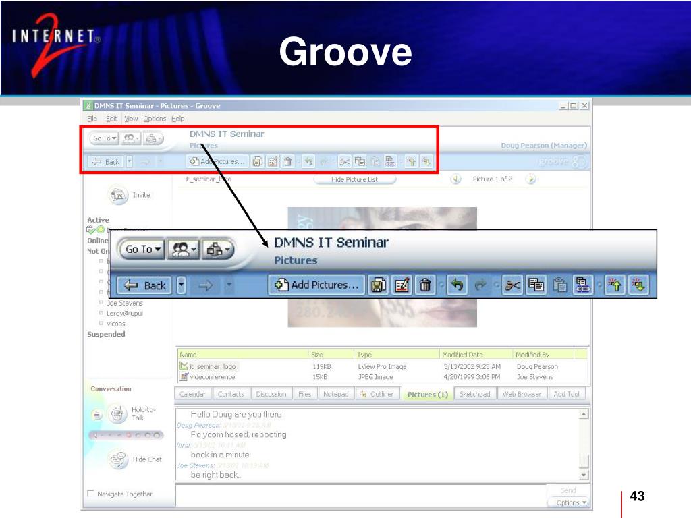Expand the back history arrow in the enlarged callout
Viewport: 691px width, 518px height.
point(181,285)
